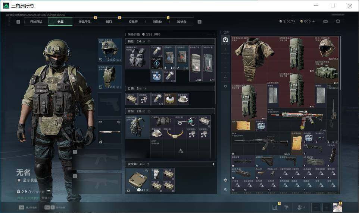Screen dimensions: 359x213
Task: Open the list icon next to weight 29.7
Action: coord(49,191)
